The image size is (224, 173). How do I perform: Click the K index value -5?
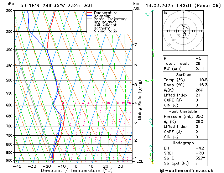198,58
